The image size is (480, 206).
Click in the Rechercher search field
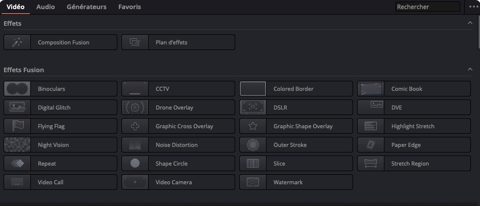(427, 7)
